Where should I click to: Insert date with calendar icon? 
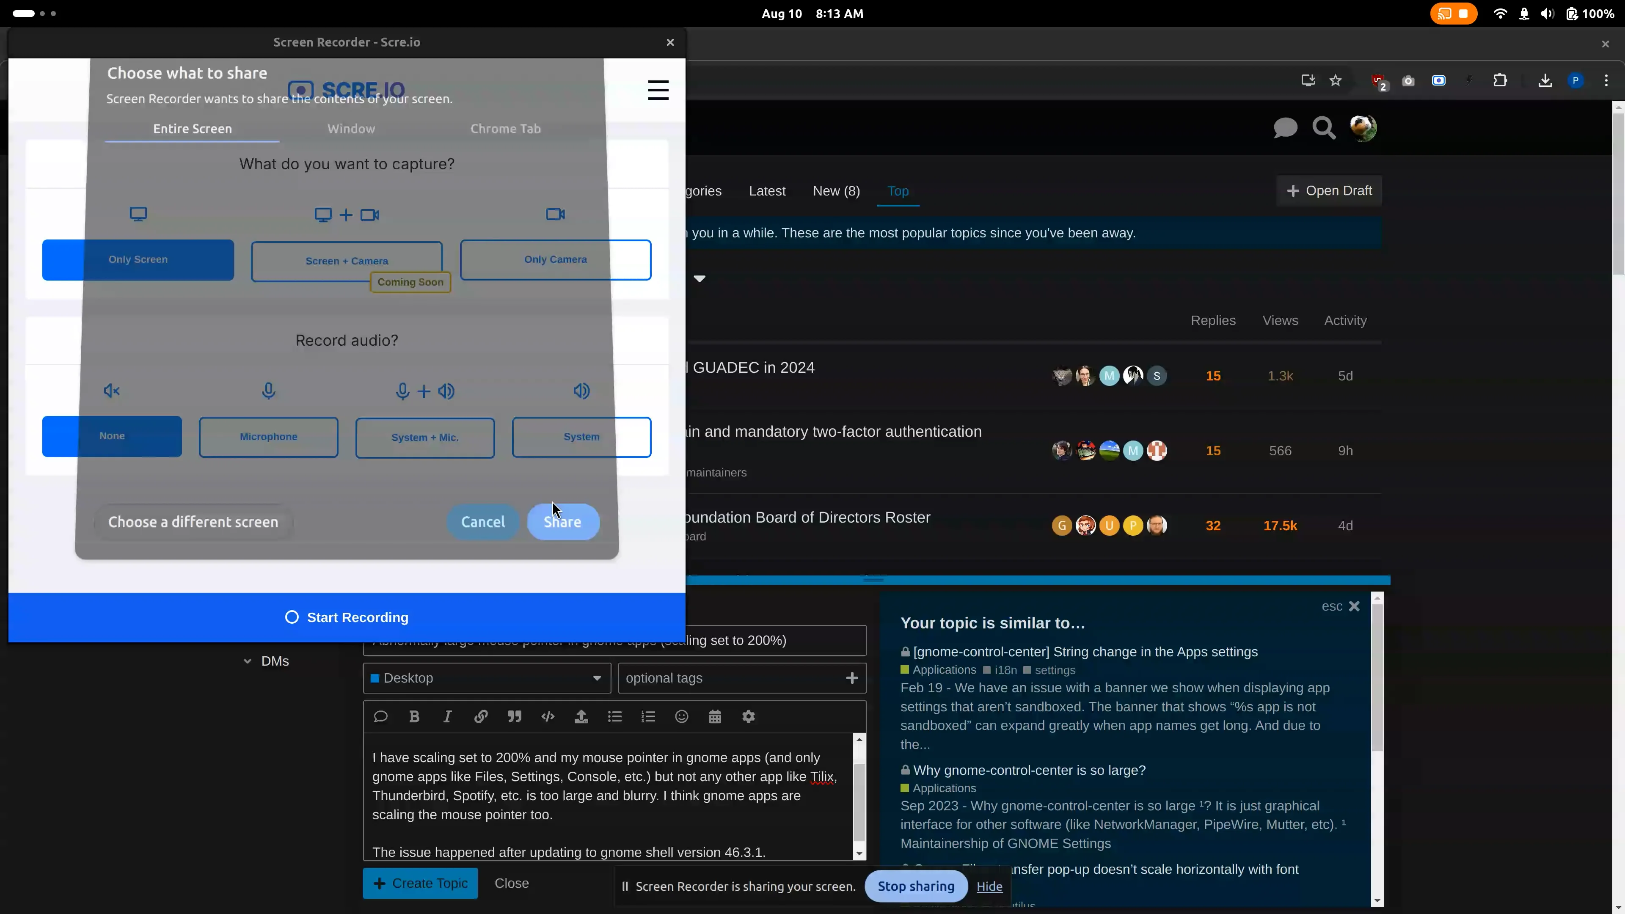[715, 716]
